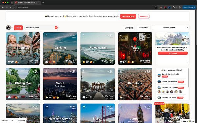This screenshot has height=123, width=197.
Task: Click the meetups panel scrollbar
Action: tap(188, 78)
